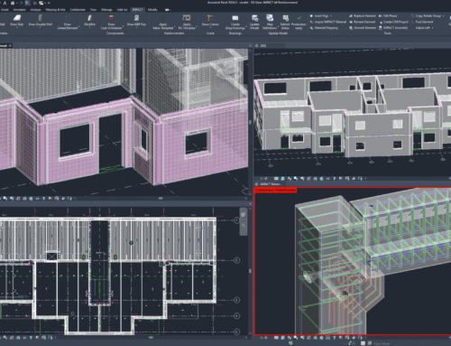Open the Apply Rebar Template dropdown arrow
451x346 pixels.
tap(174, 28)
